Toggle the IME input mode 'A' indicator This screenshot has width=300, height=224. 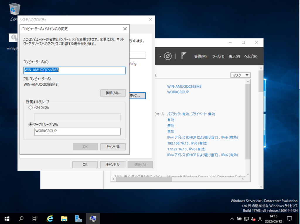click(x=260, y=219)
